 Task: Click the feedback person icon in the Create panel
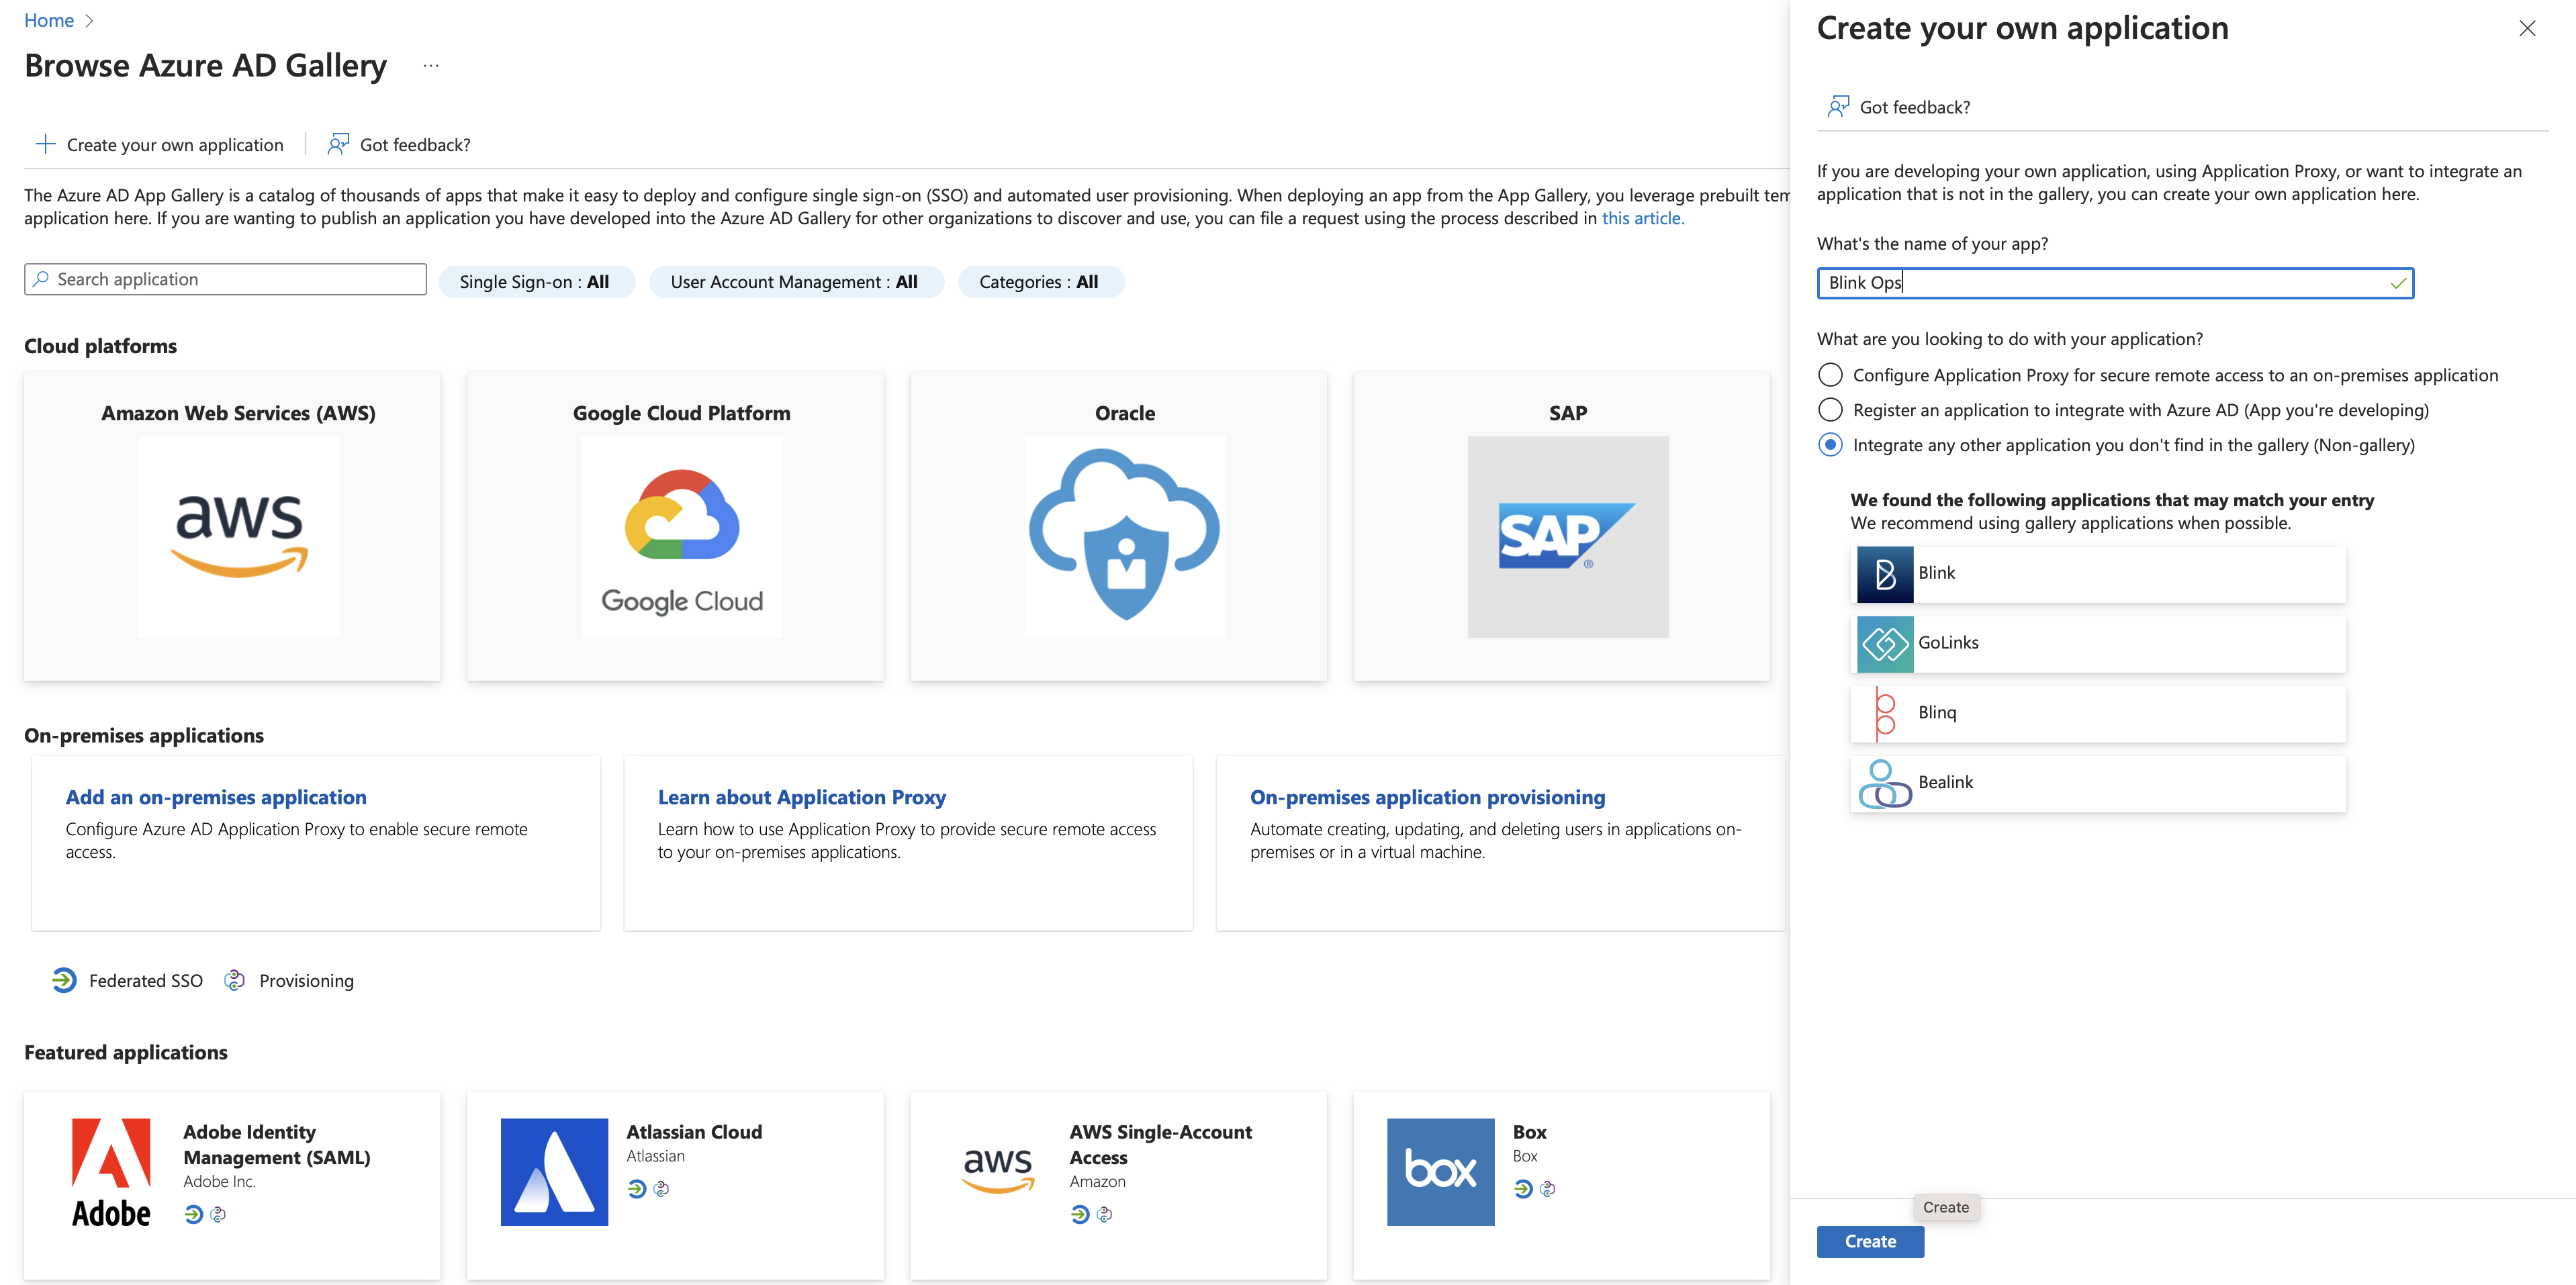[1838, 106]
